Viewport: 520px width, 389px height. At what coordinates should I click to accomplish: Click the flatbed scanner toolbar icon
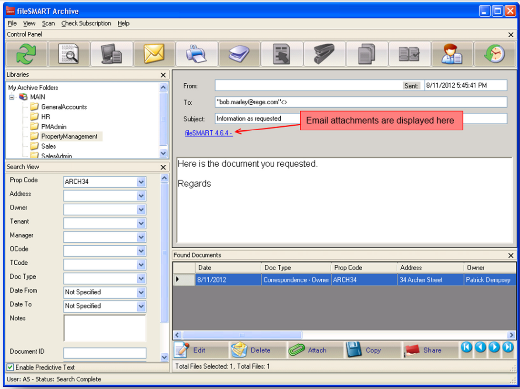239,54
